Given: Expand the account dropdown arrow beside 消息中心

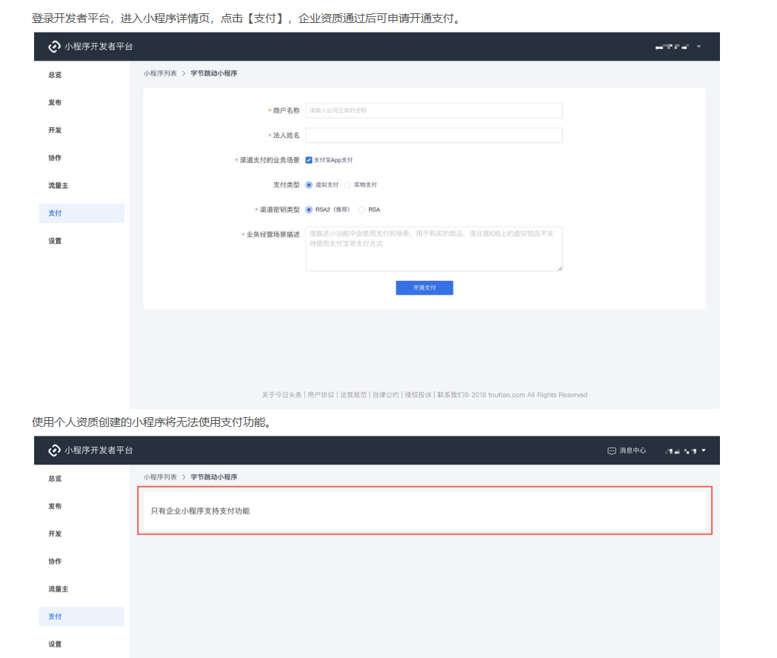Looking at the screenshot, I should (704, 451).
